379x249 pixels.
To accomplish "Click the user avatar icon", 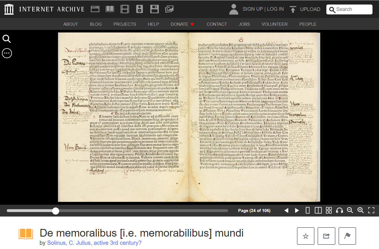I will coord(234,9).
